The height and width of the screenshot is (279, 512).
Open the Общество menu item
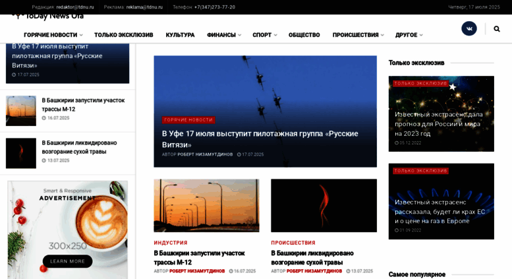tap(304, 35)
